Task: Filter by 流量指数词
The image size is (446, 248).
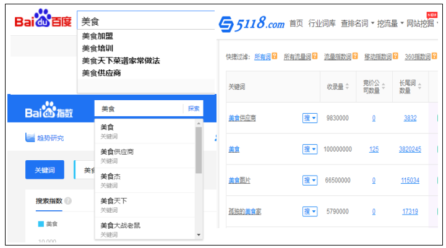Action: (338, 57)
